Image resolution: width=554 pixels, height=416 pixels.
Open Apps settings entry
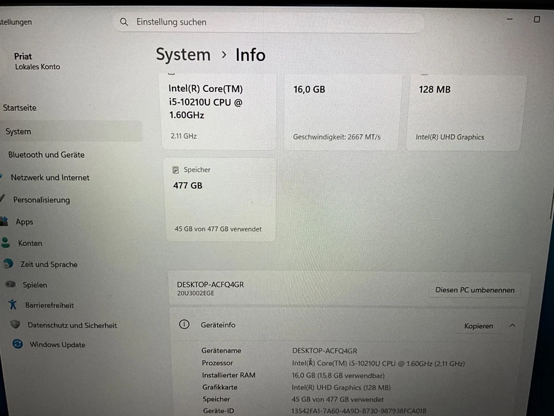point(24,222)
